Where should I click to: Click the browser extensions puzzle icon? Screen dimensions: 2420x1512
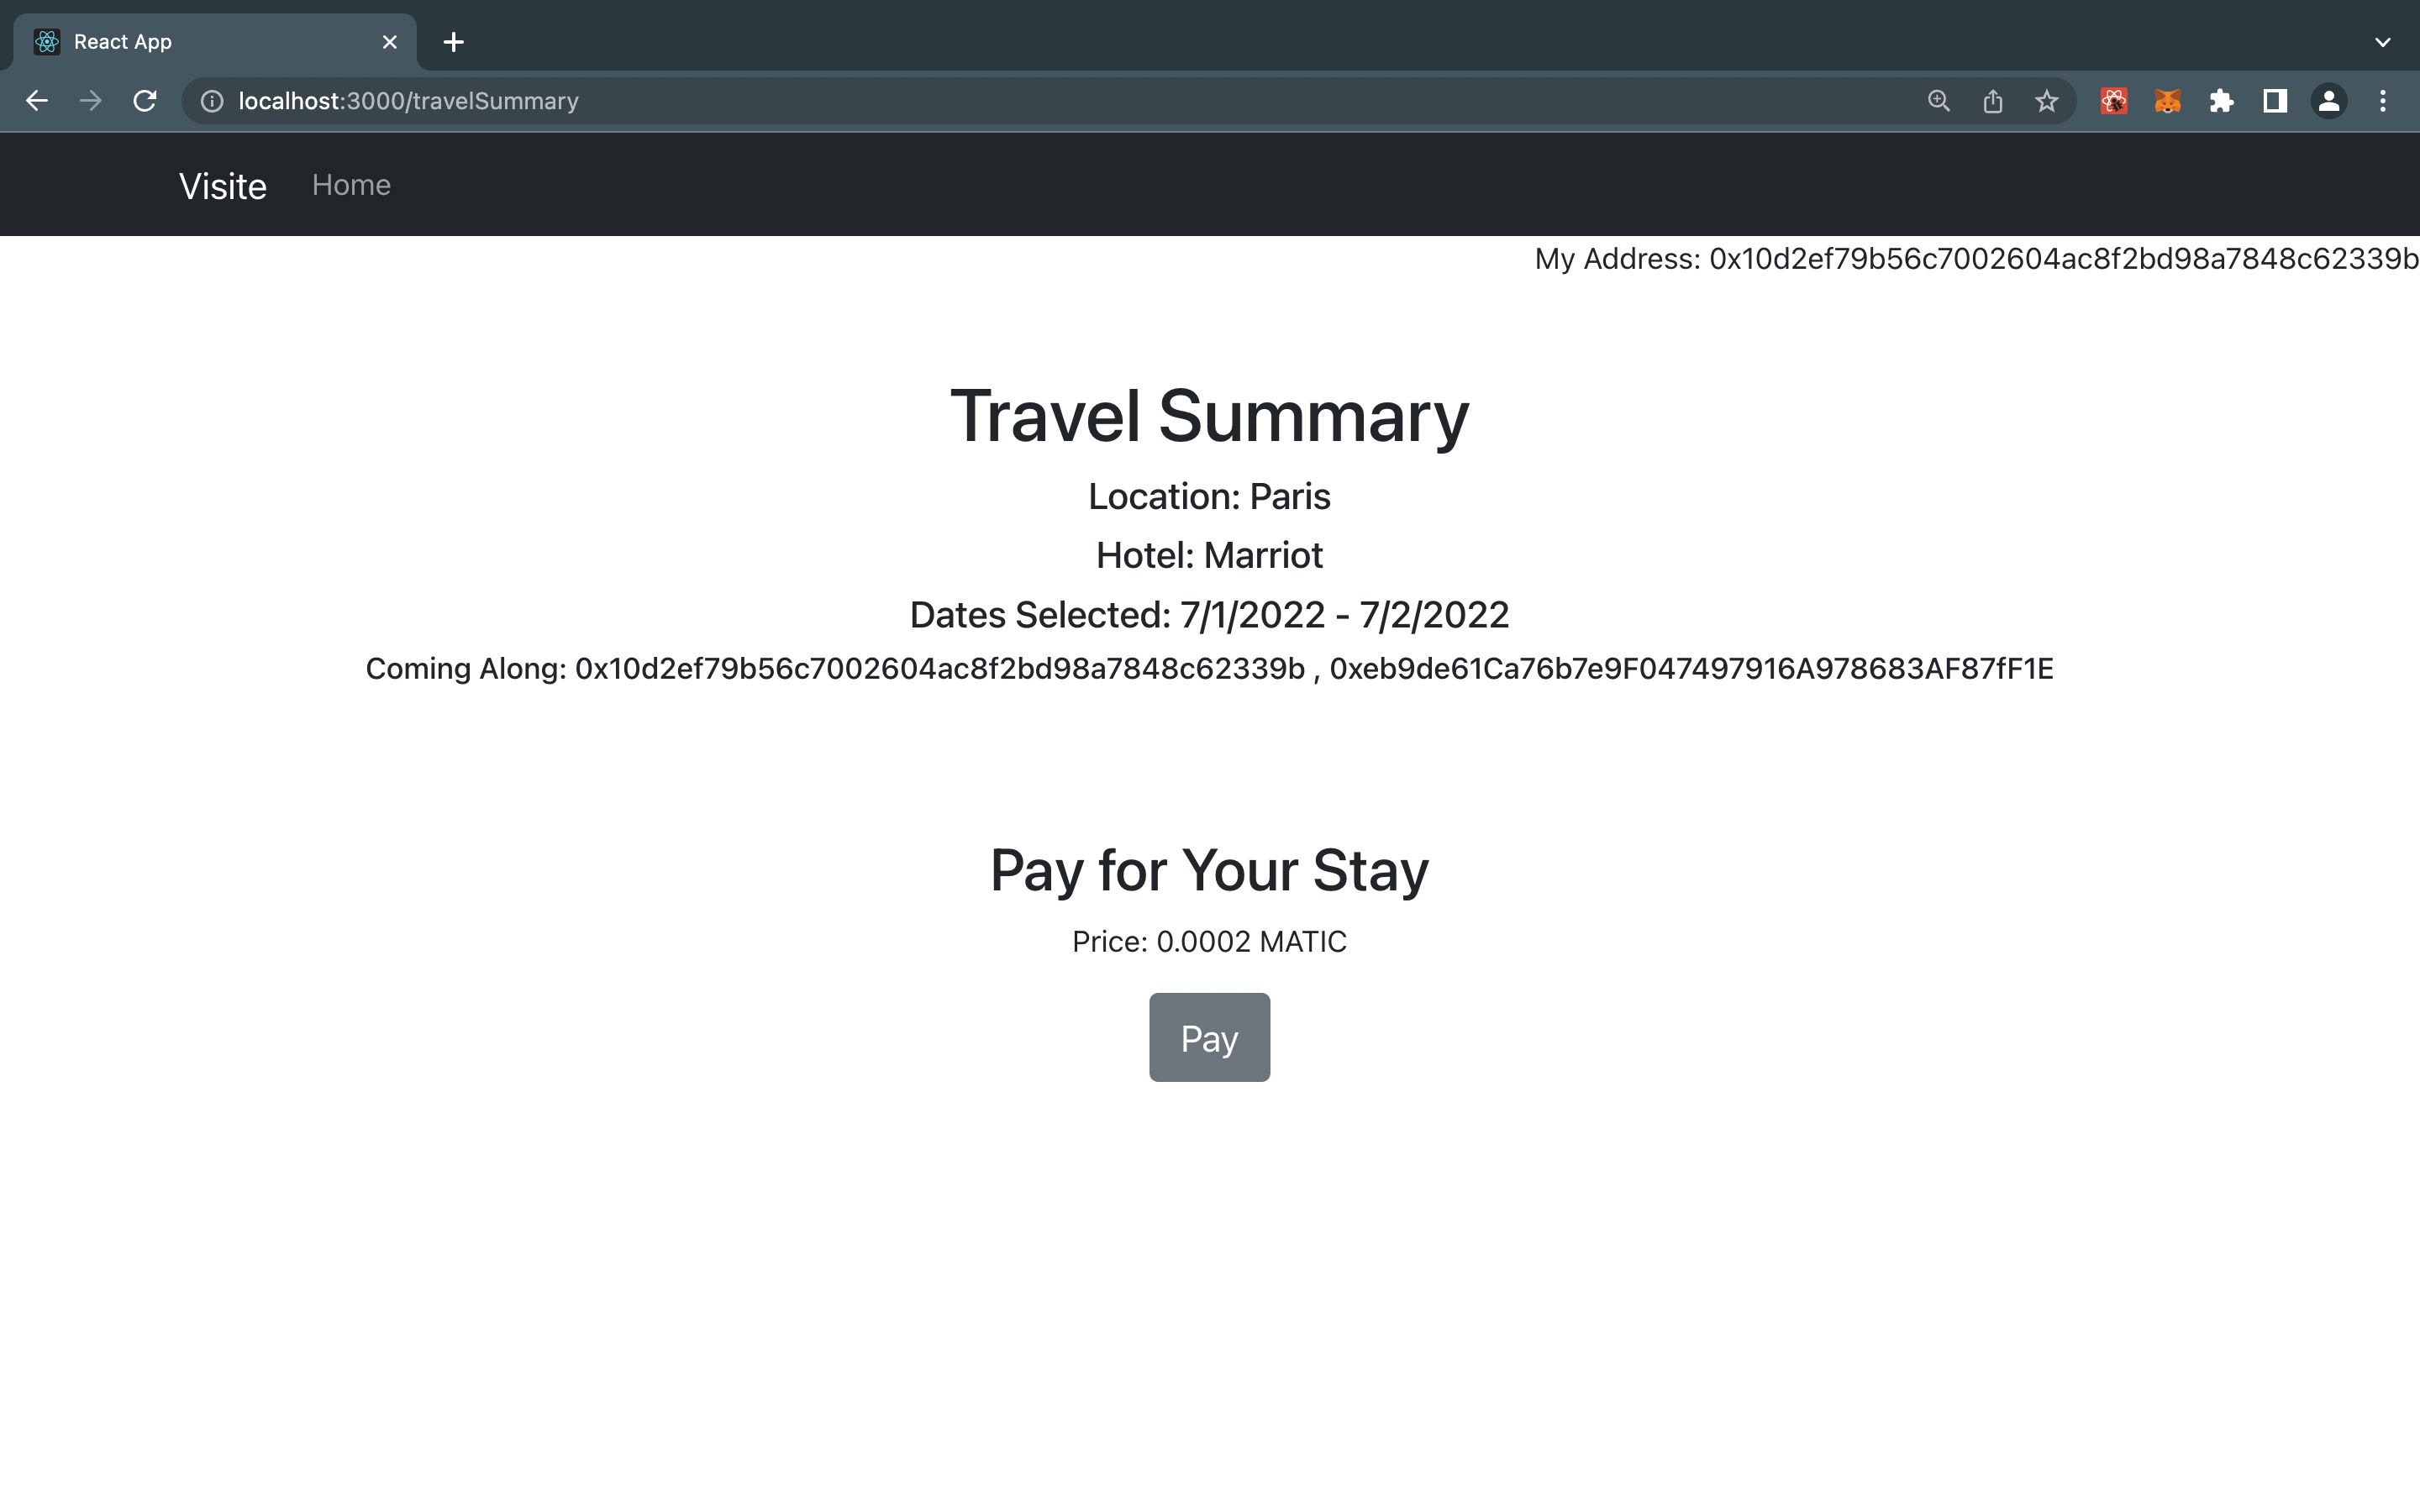pos(2222,101)
